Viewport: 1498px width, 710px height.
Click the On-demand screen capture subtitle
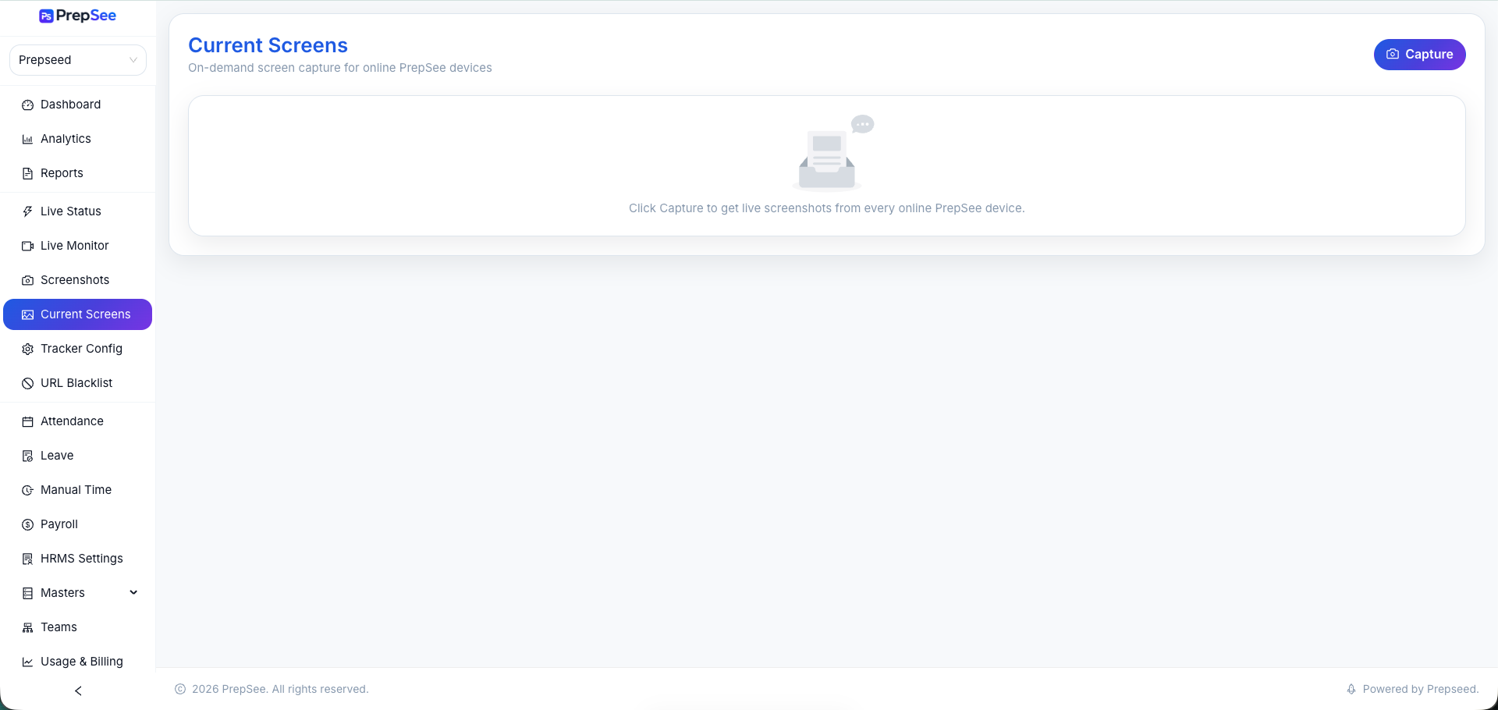pyautogui.click(x=340, y=68)
